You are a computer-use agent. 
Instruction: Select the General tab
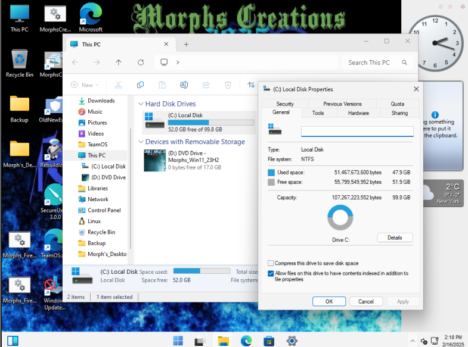[281, 112]
